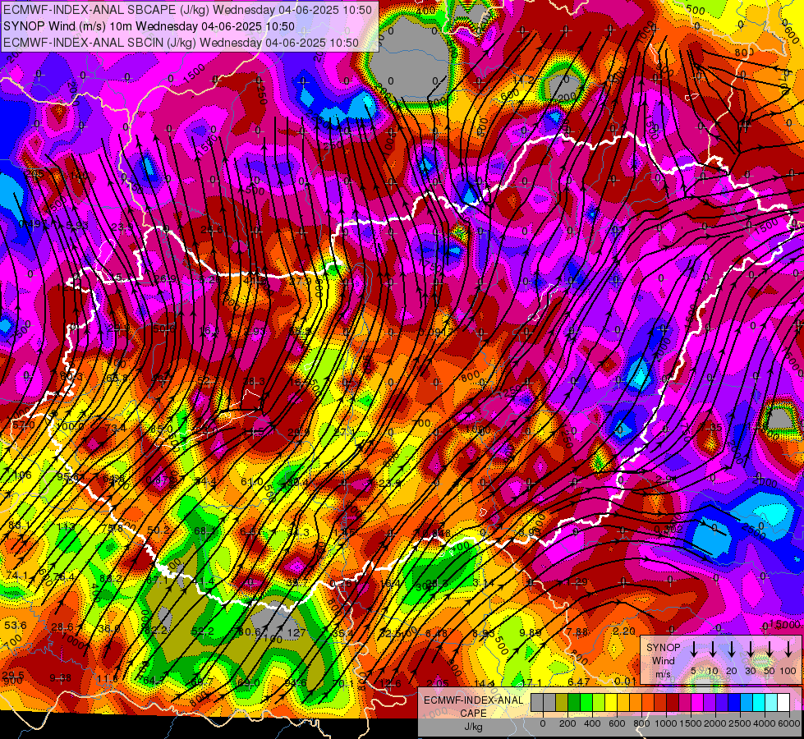Viewport: 804px width, 739px height.
Task: Pick the white swatch ending the CAPE scale
Action: coord(783,703)
